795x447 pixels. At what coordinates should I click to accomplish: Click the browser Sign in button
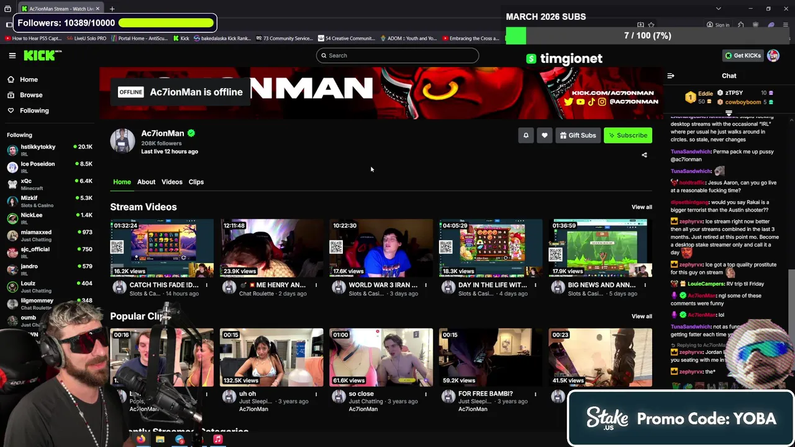(718, 25)
